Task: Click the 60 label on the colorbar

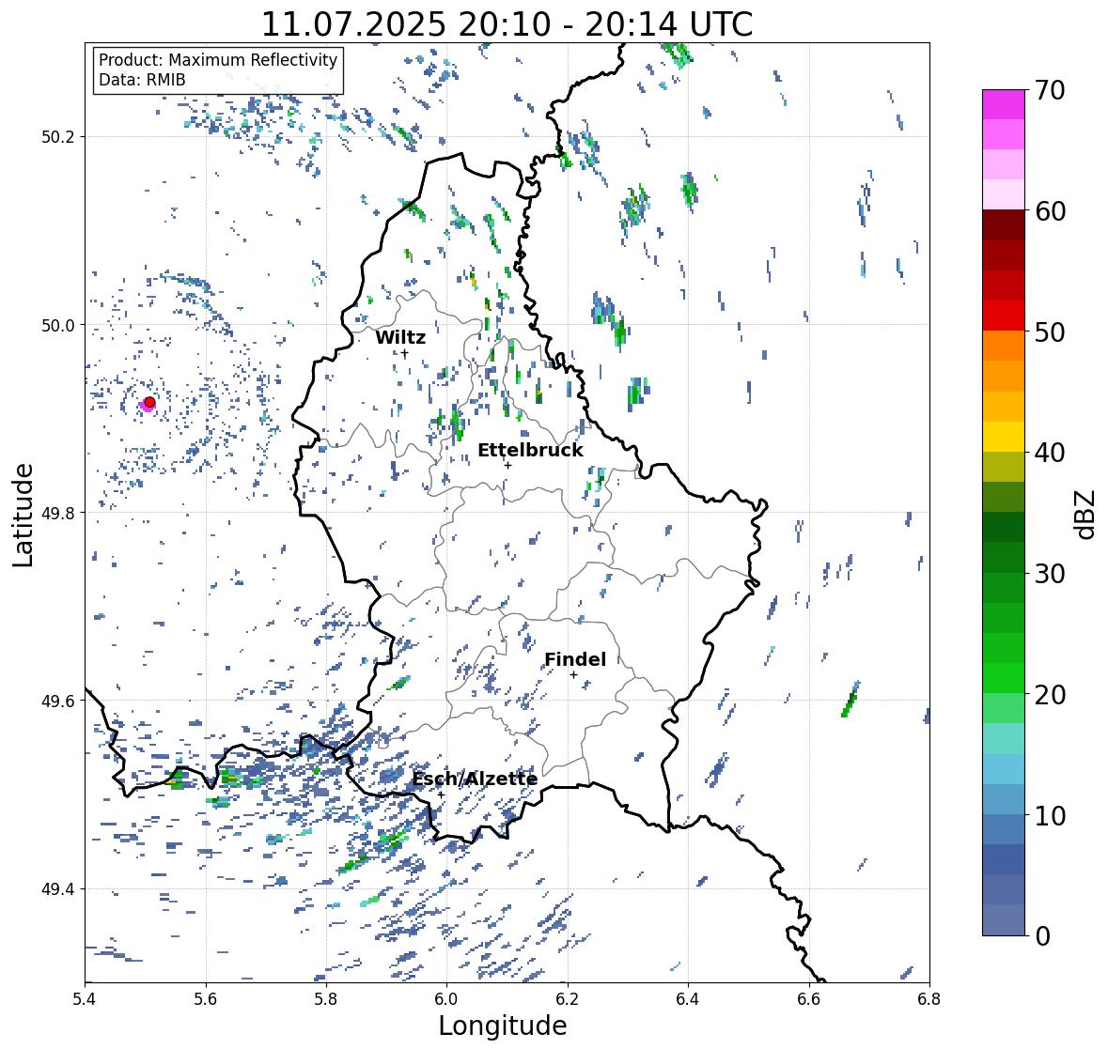Action: pyautogui.click(x=1050, y=211)
